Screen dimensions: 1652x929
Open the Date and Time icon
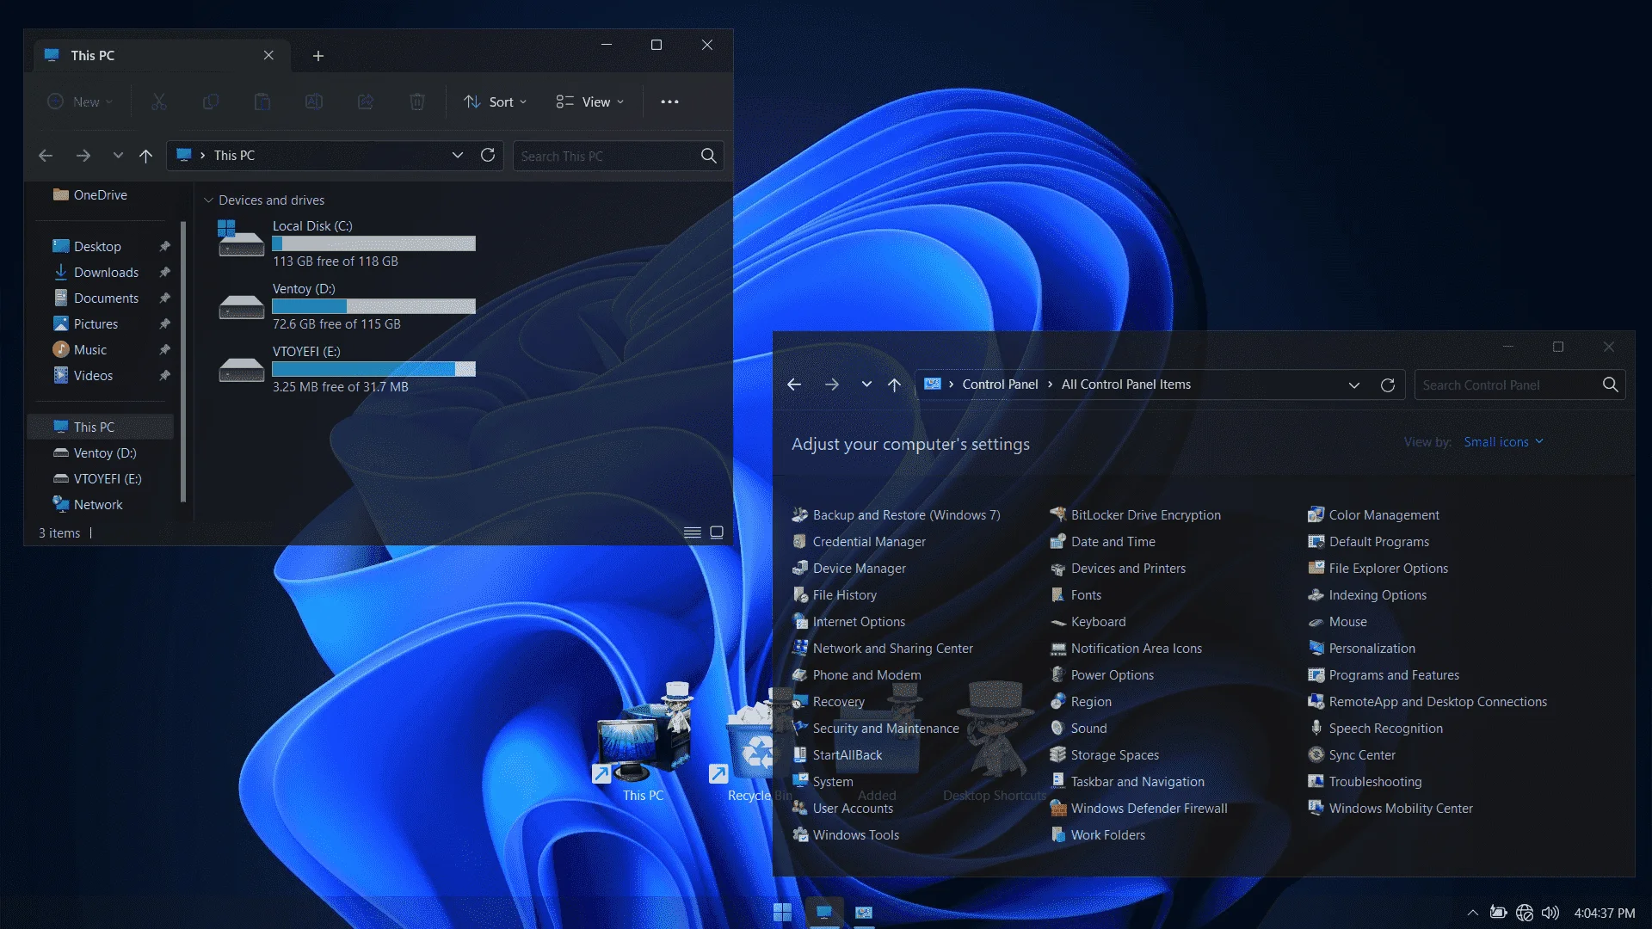pyautogui.click(x=1058, y=542)
